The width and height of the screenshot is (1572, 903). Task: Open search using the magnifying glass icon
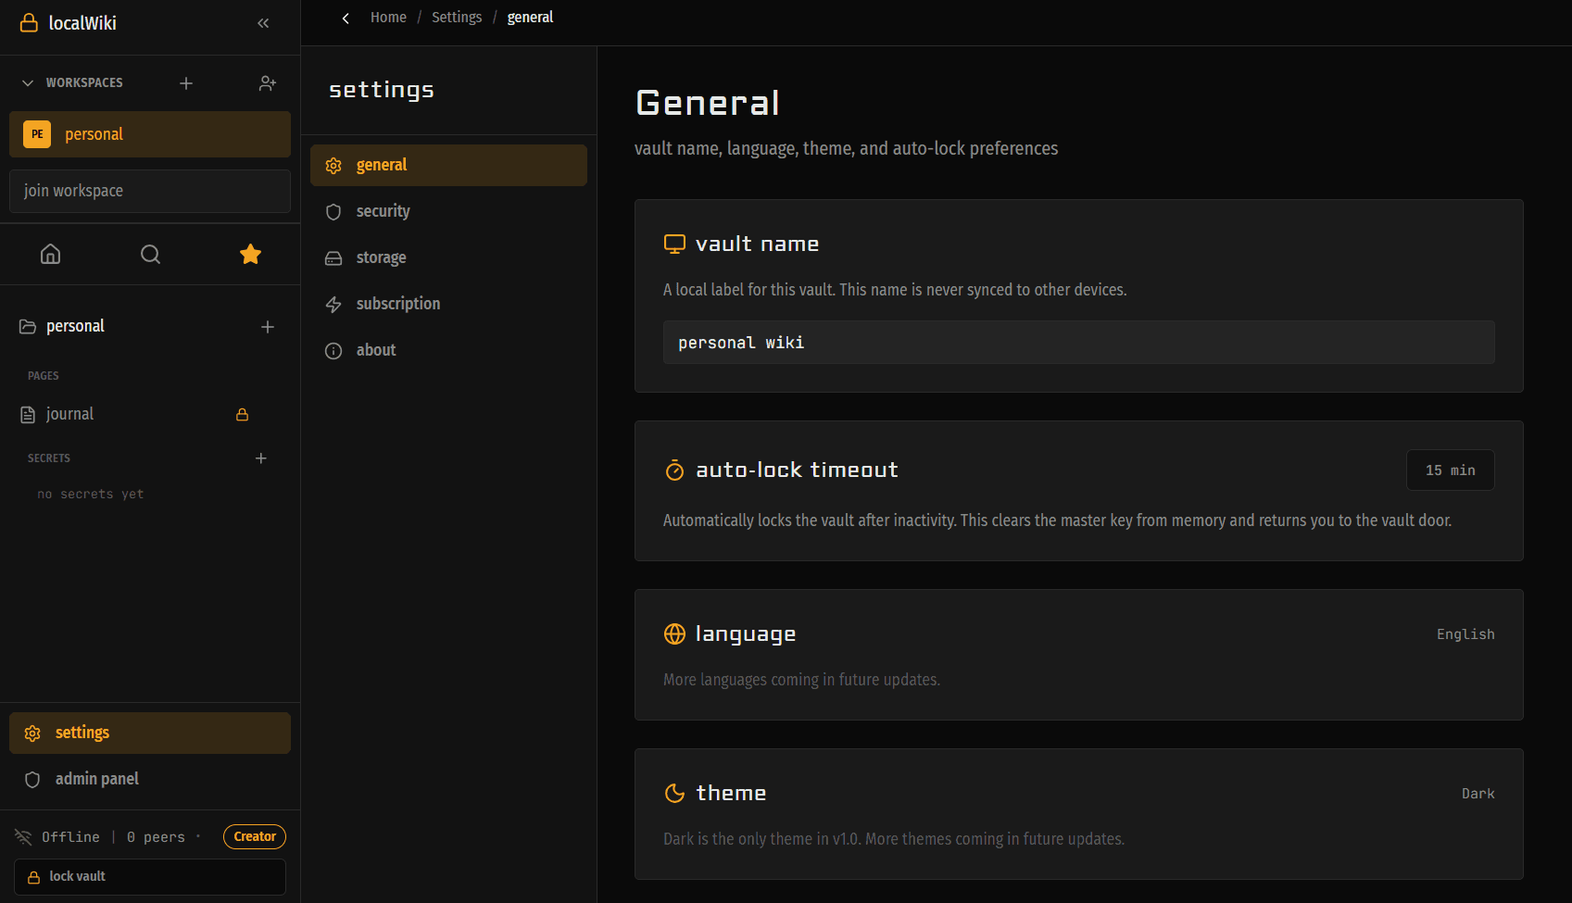(x=150, y=254)
